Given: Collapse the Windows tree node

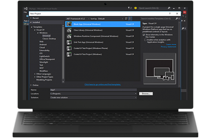Looking at the screenshot, I should click(38, 33).
